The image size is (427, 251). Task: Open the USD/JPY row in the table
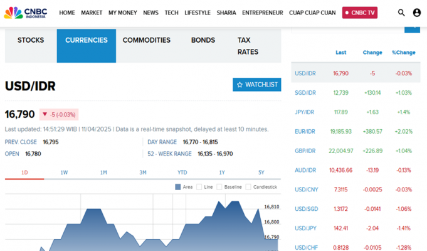click(305, 228)
